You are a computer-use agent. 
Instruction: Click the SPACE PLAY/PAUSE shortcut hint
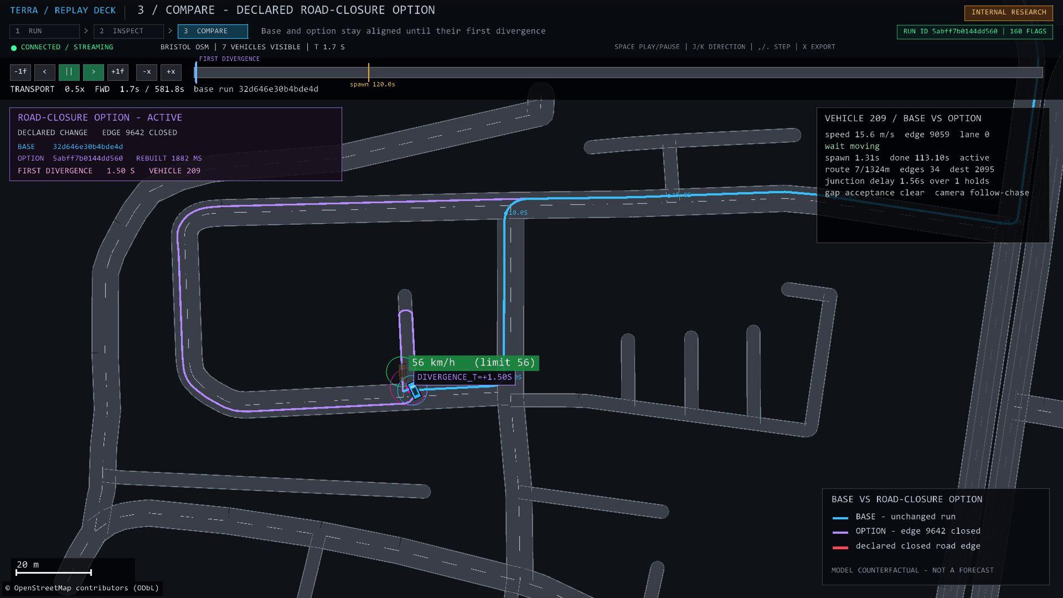[x=647, y=47]
